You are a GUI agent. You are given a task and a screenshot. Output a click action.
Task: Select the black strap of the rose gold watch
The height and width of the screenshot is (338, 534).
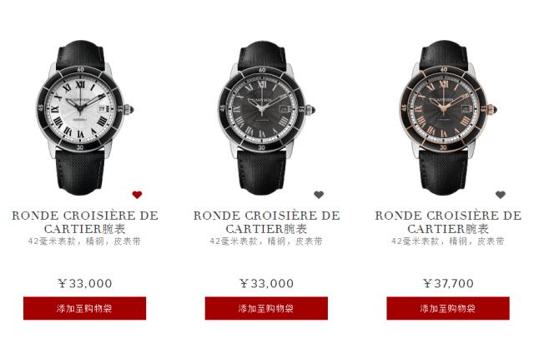(x=443, y=172)
